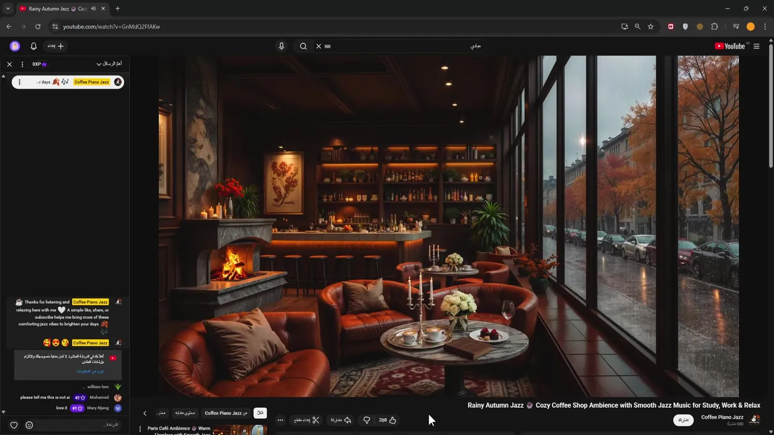Open Coffee Piano Jazz channel name link
The width and height of the screenshot is (774, 435).
(722, 417)
